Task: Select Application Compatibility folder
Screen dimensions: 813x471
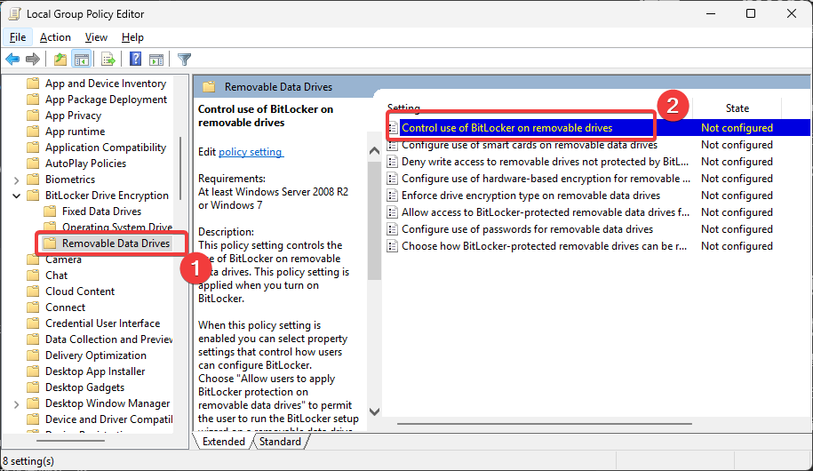Action: pos(106,148)
